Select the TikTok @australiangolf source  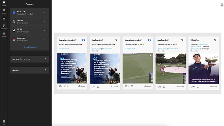click(30, 31)
